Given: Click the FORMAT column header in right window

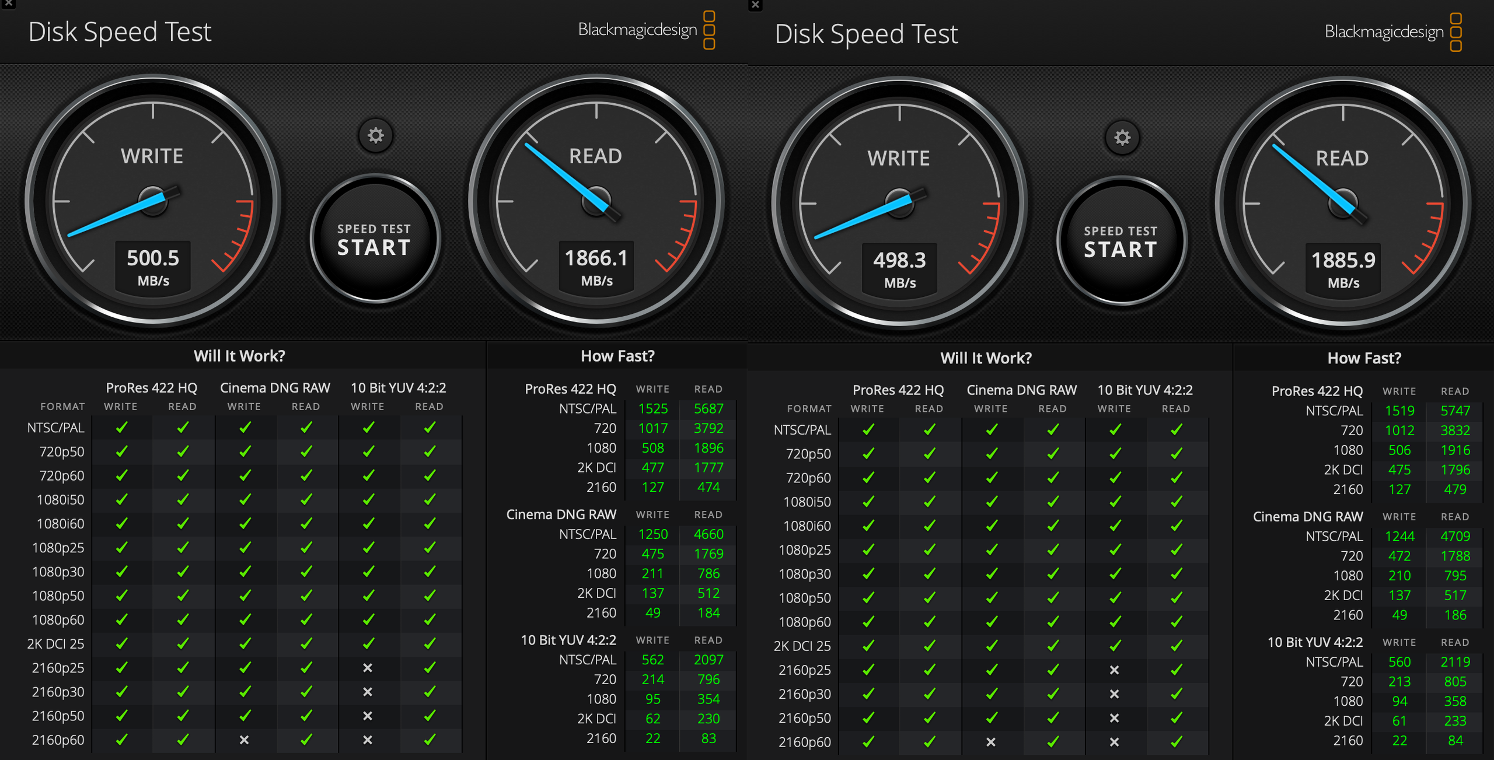Looking at the screenshot, I should pyautogui.click(x=809, y=409).
